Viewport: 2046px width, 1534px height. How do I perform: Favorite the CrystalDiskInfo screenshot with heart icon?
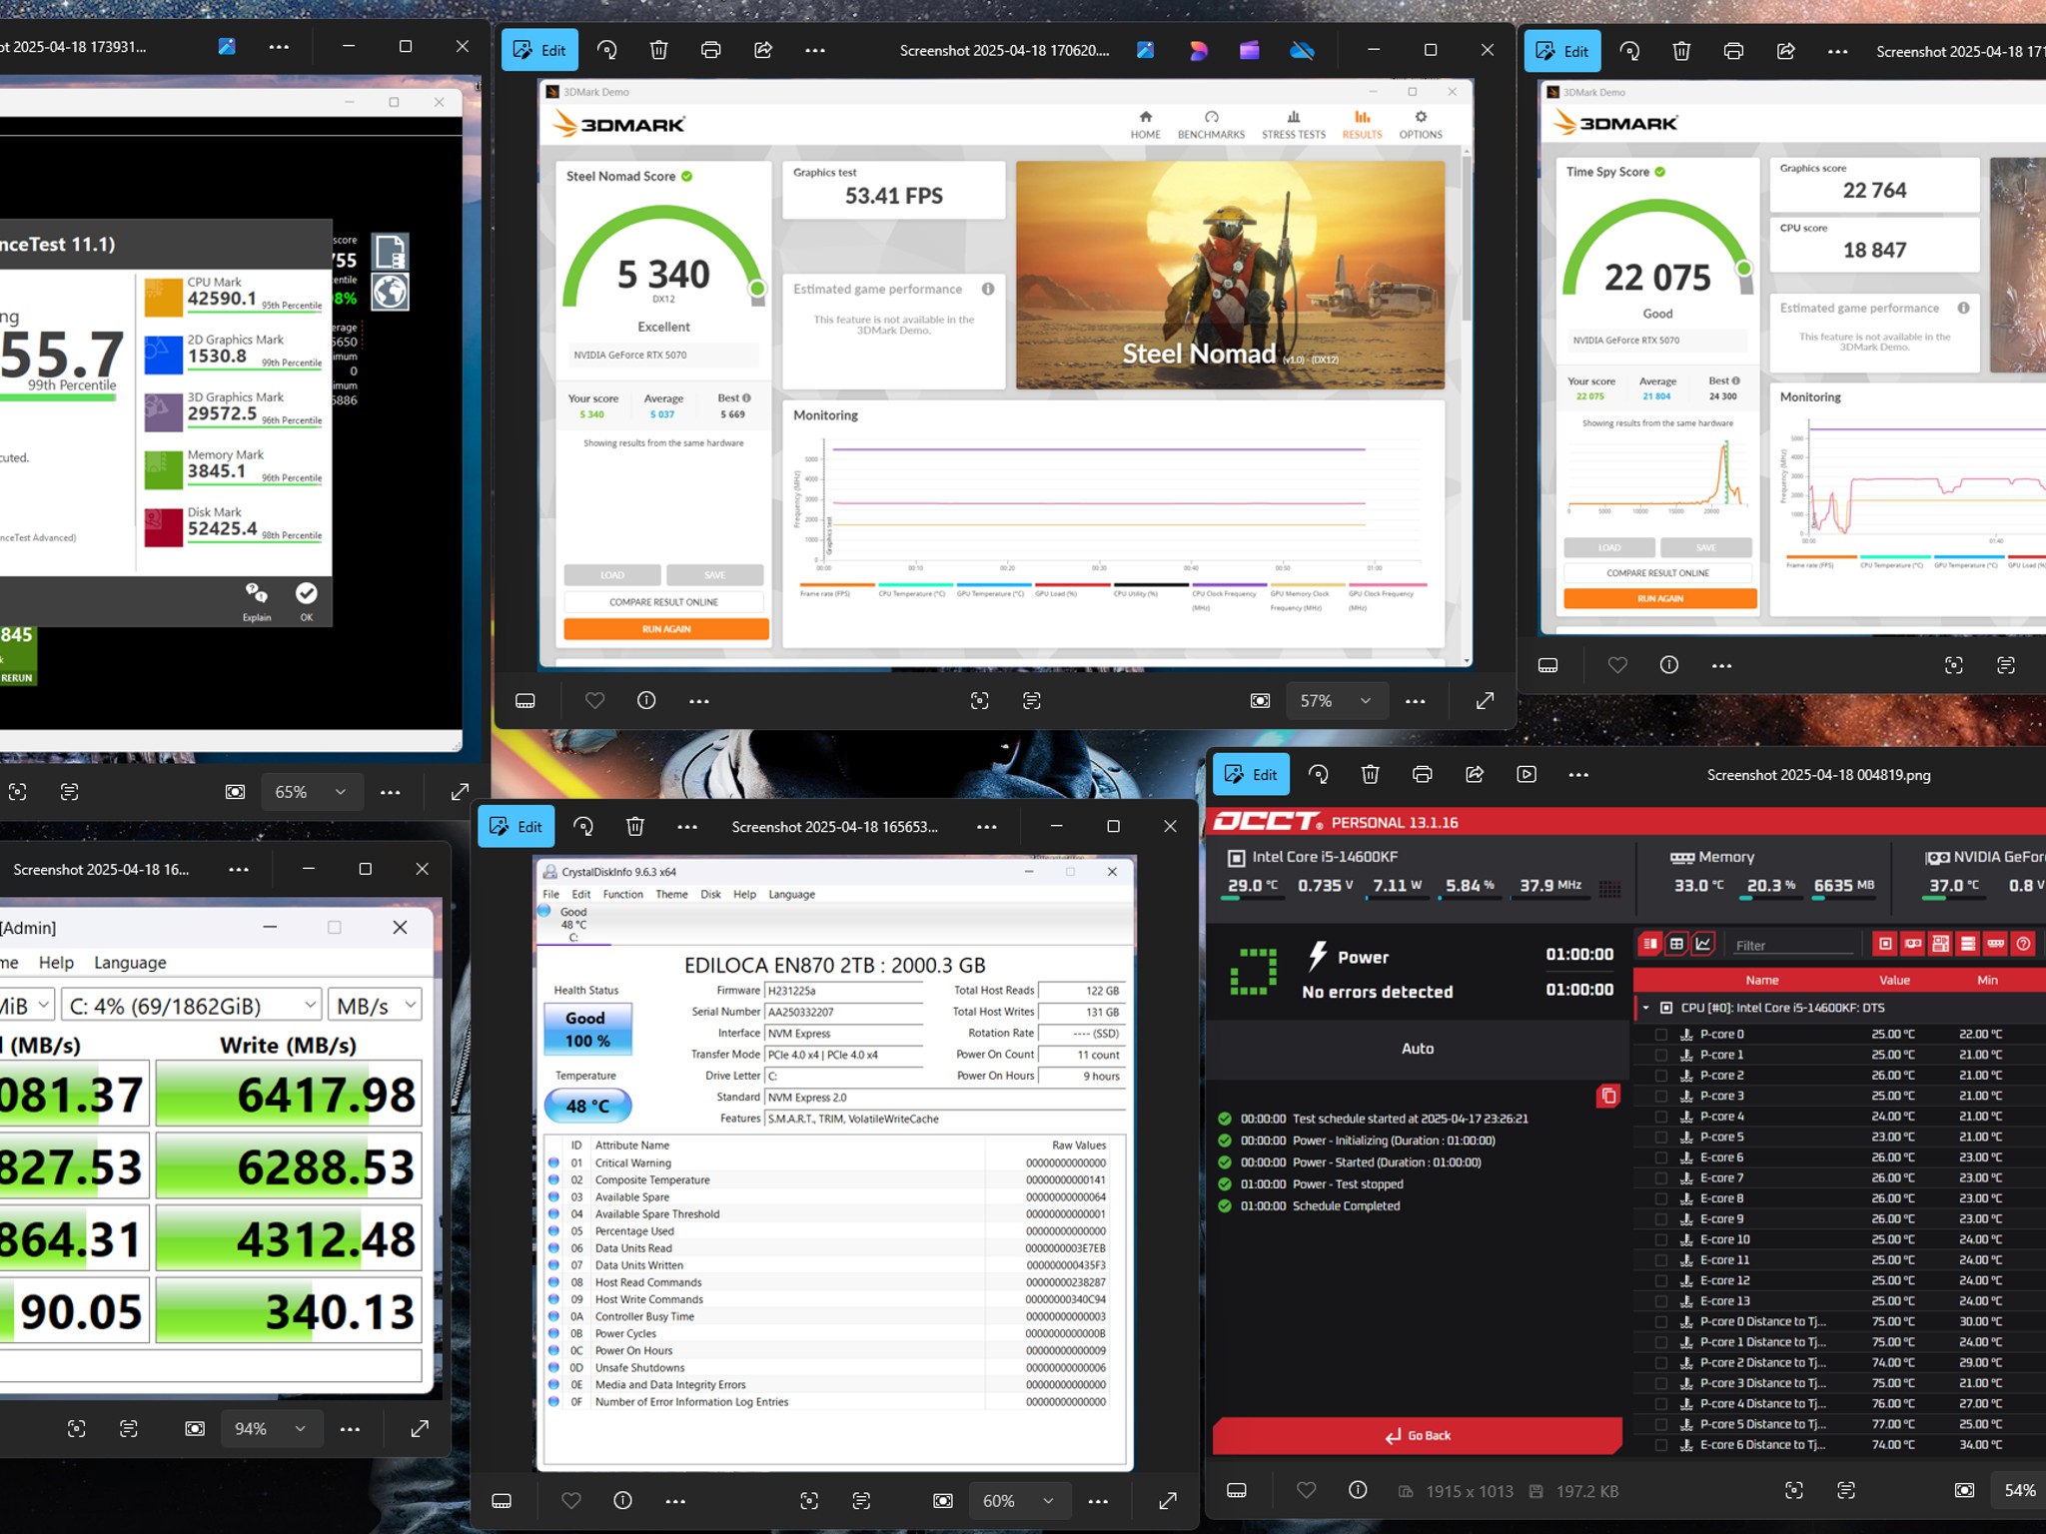point(571,1500)
